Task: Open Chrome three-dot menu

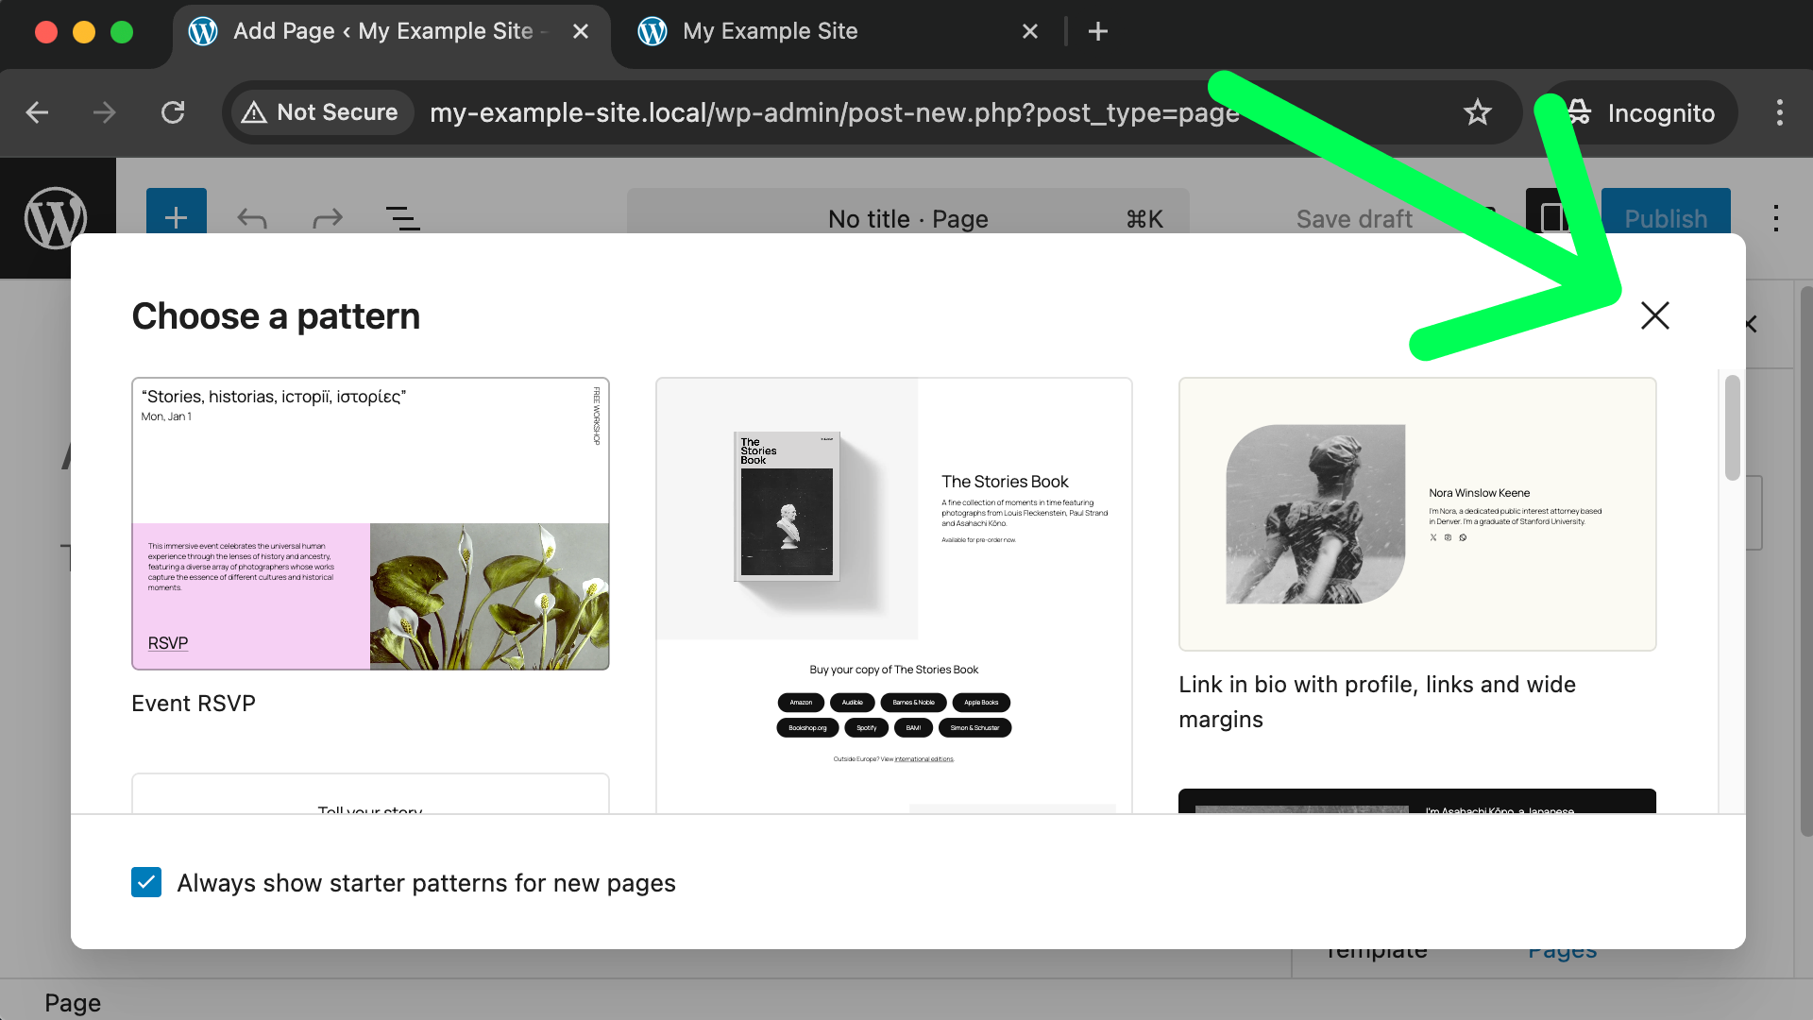Action: click(1779, 112)
